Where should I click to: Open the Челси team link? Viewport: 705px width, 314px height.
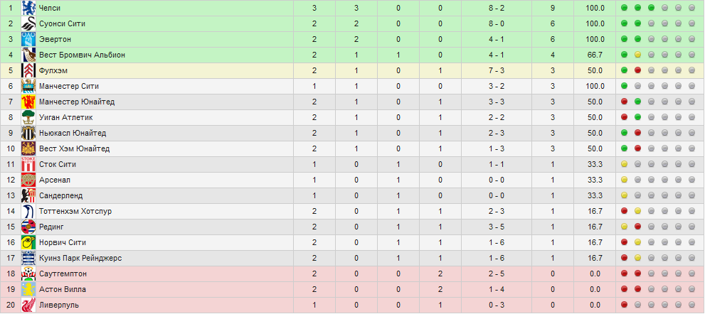50,8
